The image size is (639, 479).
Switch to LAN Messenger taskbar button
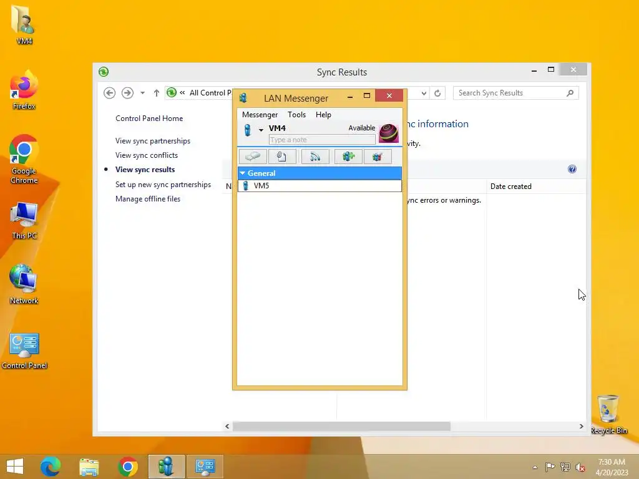[166, 467]
